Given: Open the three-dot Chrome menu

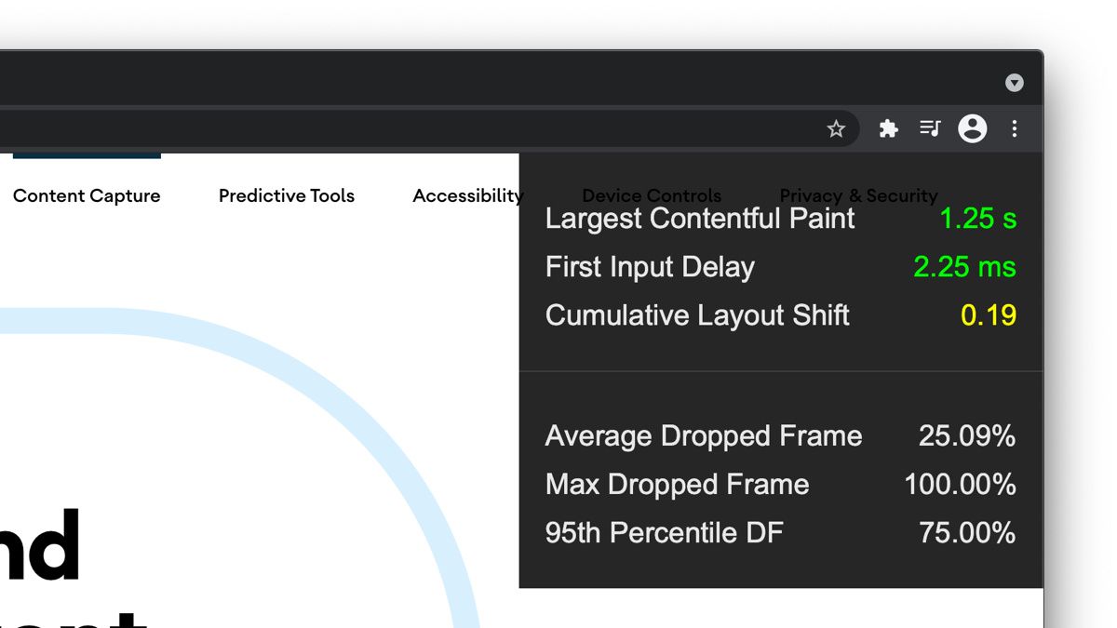Looking at the screenshot, I should (1014, 129).
